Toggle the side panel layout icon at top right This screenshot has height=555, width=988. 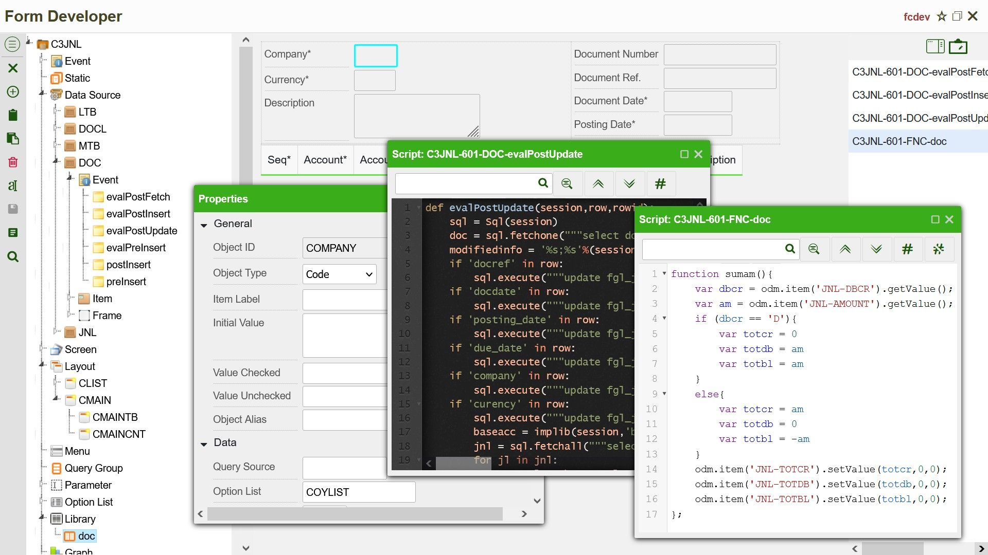pyautogui.click(x=935, y=46)
